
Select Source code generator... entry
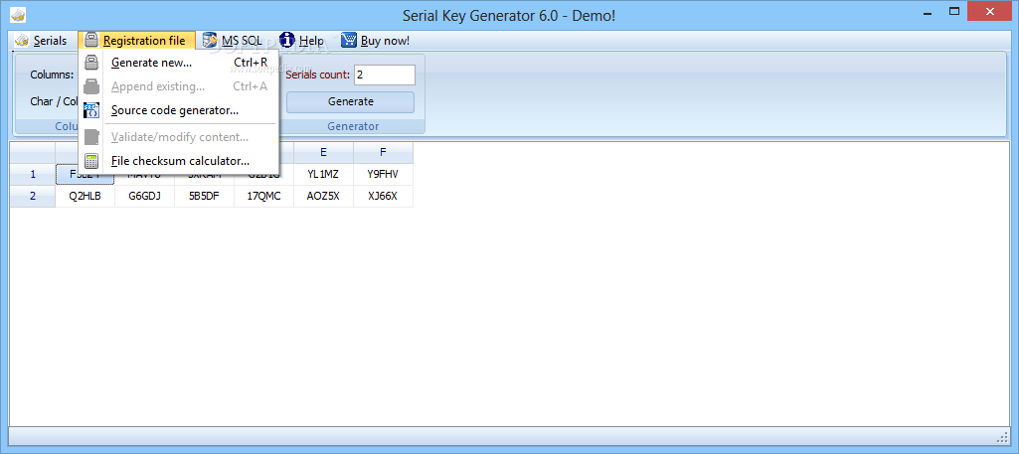(179, 110)
